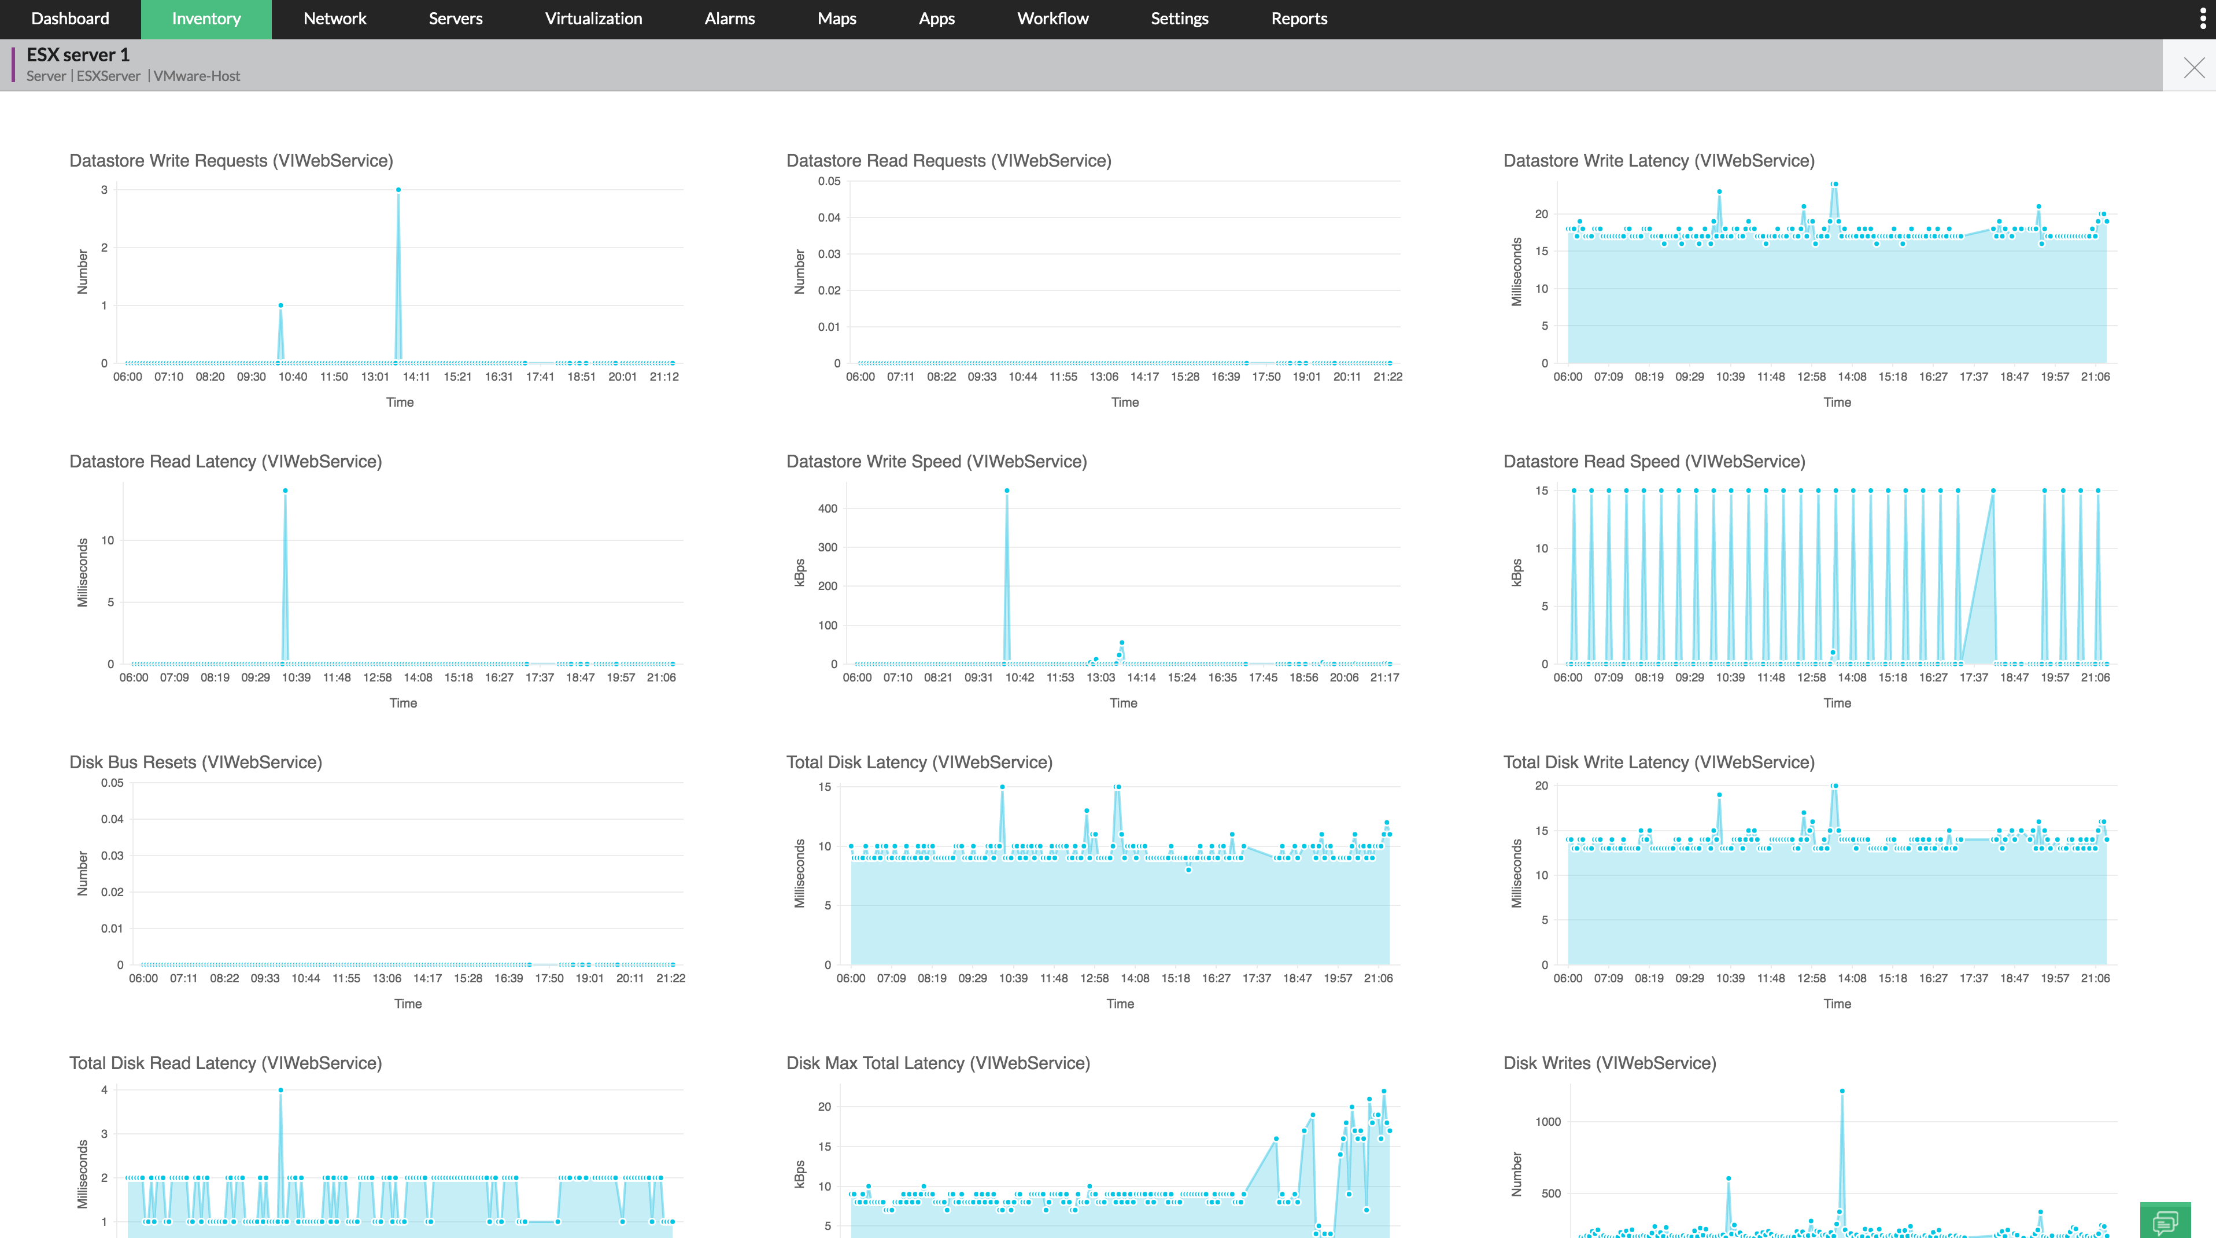
Task: Click the peak point in Datastore Write Requests
Action: (398, 190)
